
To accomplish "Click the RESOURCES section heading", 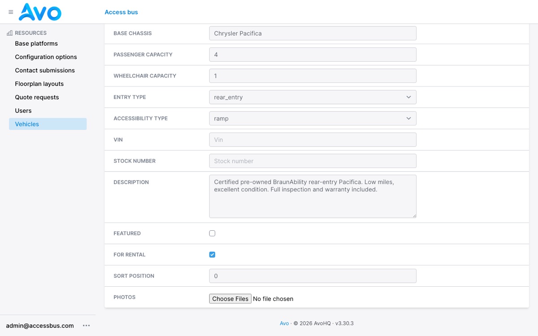I will (x=30, y=33).
